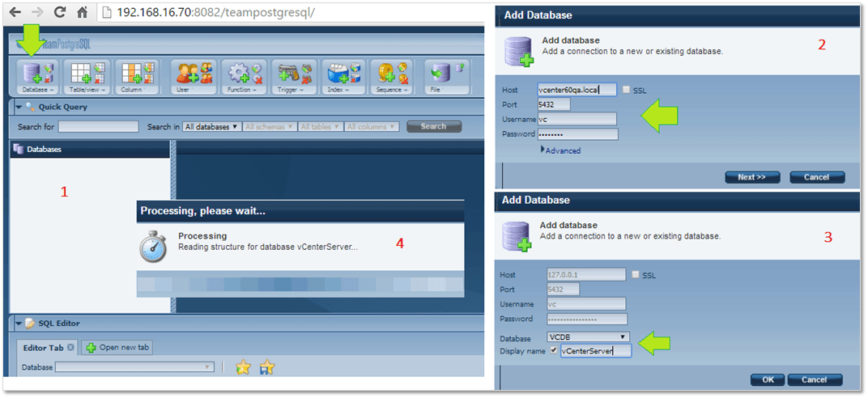Click the star with floppy disk icon
The image size is (868, 398).
click(267, 367)
